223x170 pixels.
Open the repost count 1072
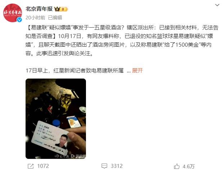click(43, 166)
